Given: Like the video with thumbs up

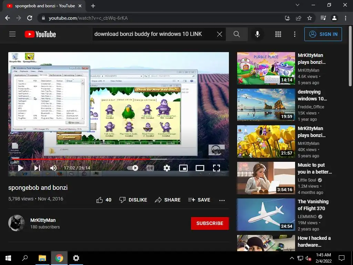Looking at the screenshot, I should click(x=104, y=200).
